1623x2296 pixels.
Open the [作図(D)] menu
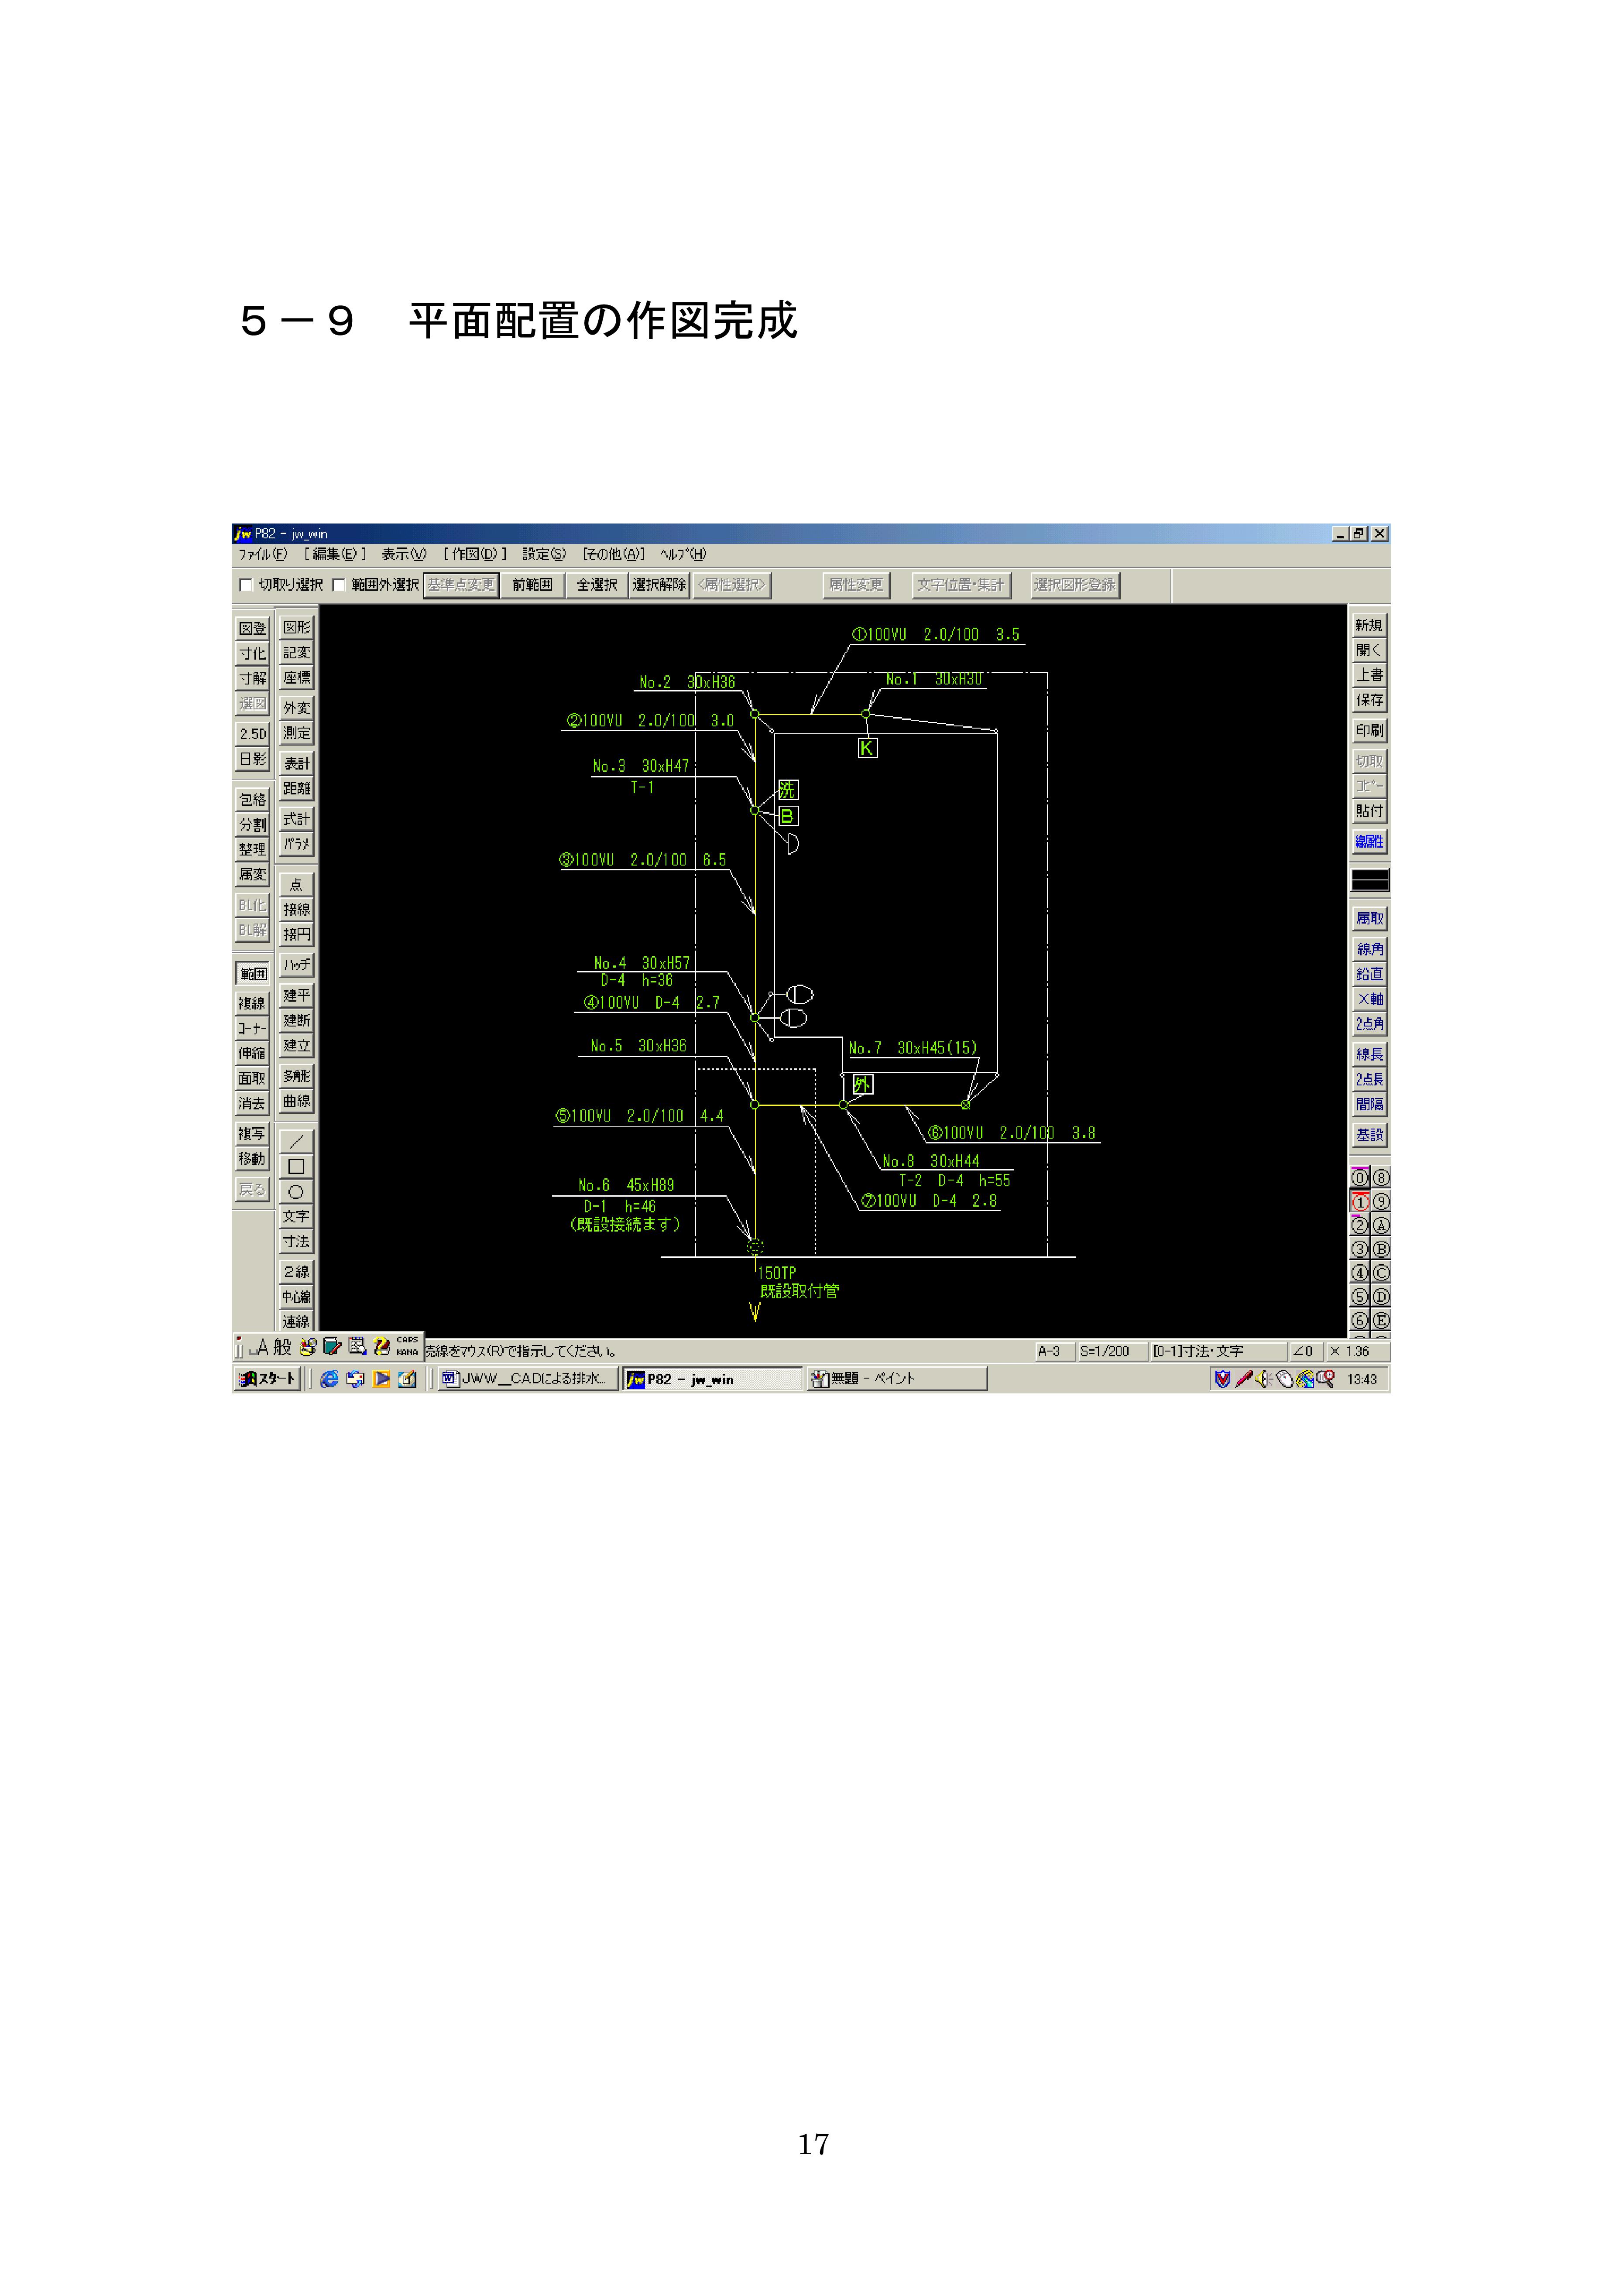click(x=475, y=554)
